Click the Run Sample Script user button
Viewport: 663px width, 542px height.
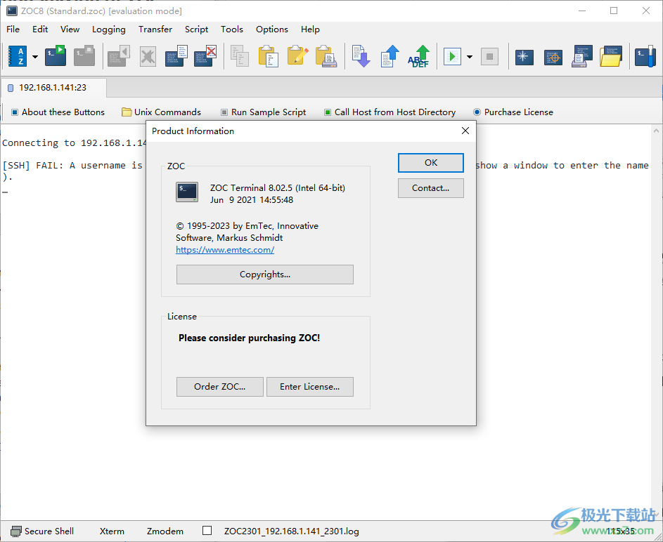pos(264,112)
